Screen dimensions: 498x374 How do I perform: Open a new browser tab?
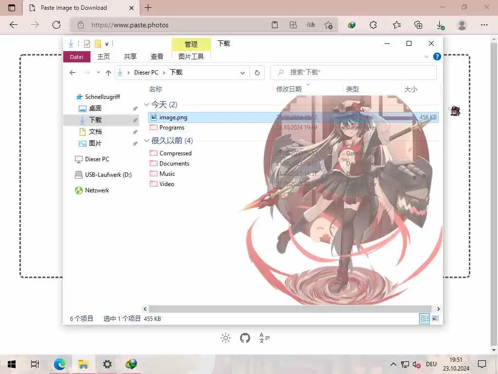(x=148, y=8)
